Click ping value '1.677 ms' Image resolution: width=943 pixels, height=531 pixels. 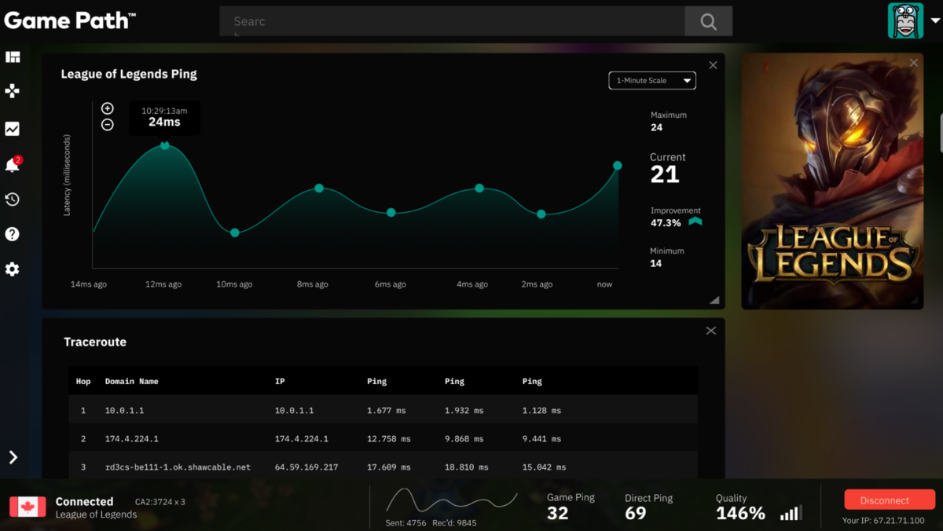387,410
